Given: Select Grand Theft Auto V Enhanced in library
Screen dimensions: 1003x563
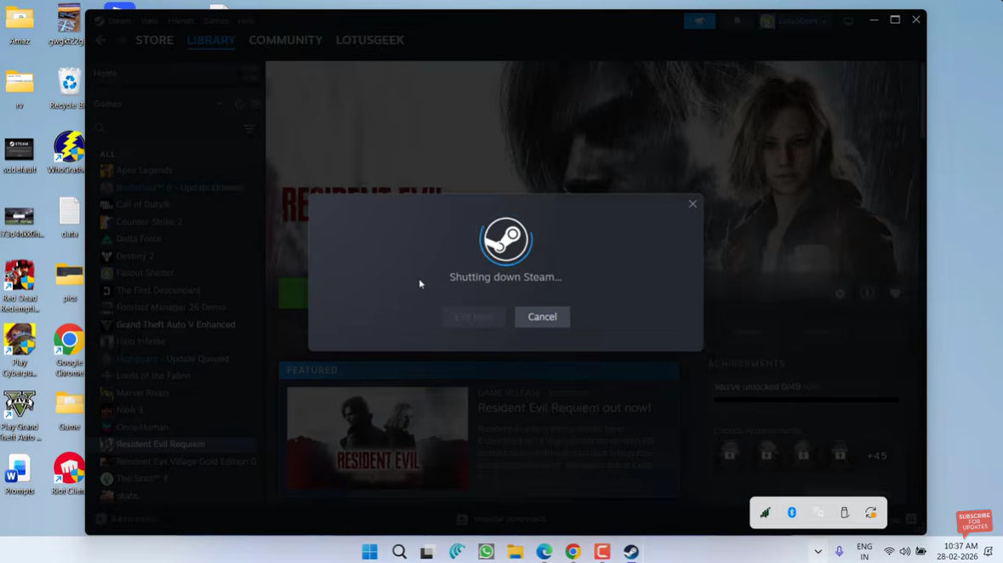Looking at the screenshot, I should [175, 325].
